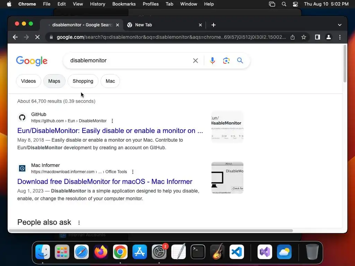
Task: Open Download free DisableMonitor Mac Informer link
Action: pos(105,181)
